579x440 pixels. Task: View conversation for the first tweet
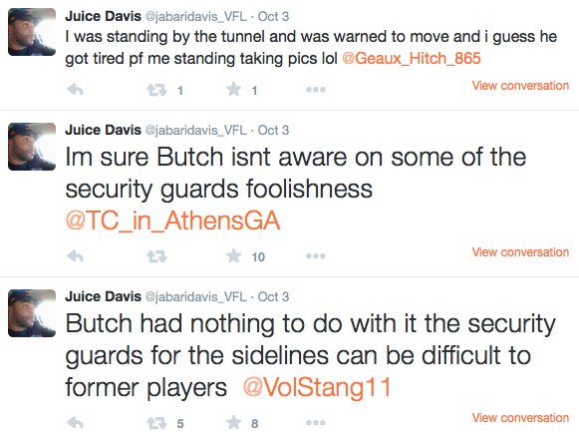pos(520,86)
